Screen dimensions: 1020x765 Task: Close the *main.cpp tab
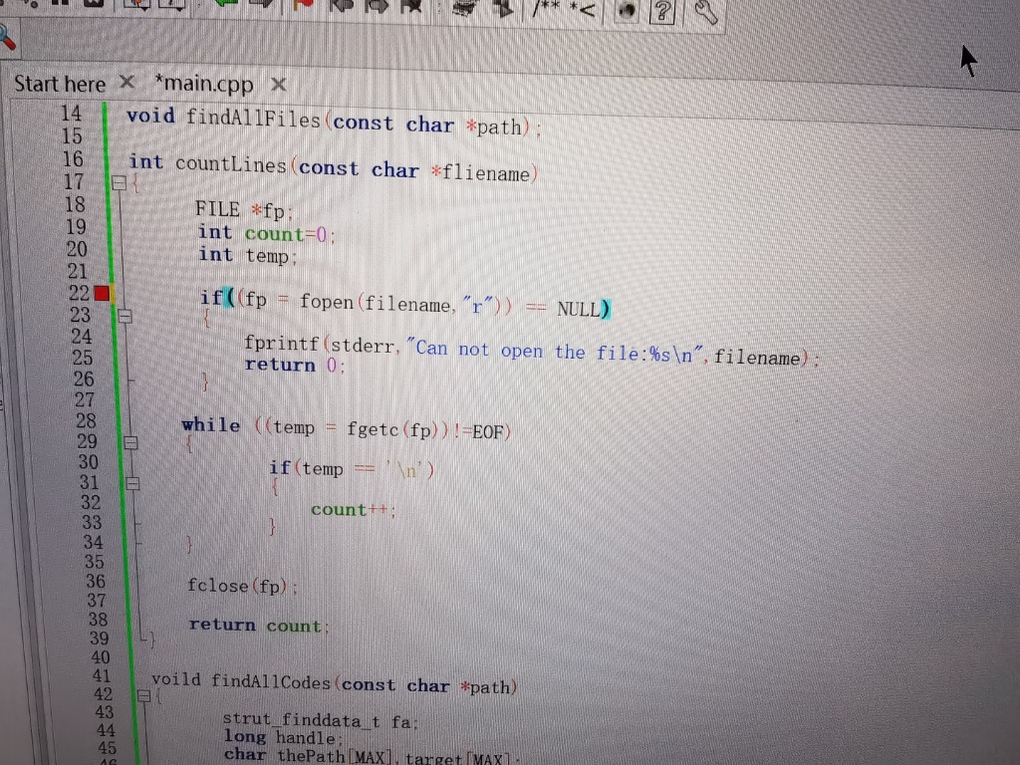pyautogui.click(x=279, y=84)
